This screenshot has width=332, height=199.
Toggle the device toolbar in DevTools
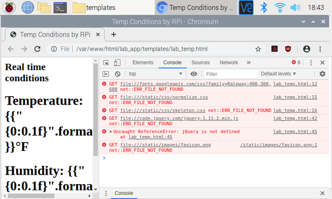[x=117, y=62]
